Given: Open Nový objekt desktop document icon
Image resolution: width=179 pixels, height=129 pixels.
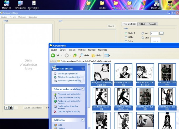Looking at the screenshot, I should coord(34,5).
